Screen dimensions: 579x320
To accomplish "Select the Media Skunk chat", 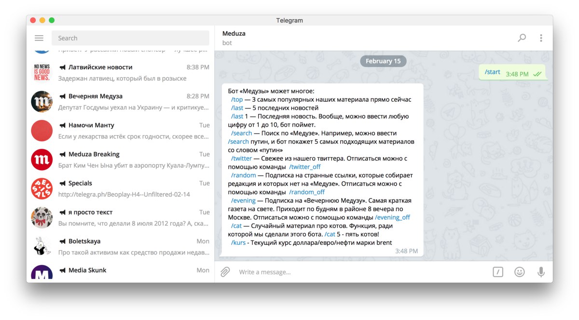I will 121,272.
